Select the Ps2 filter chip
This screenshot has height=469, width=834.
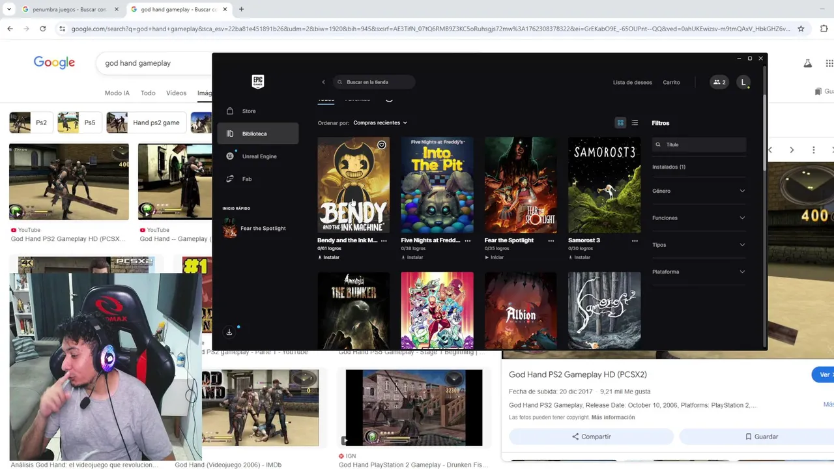tap(31, 122)
